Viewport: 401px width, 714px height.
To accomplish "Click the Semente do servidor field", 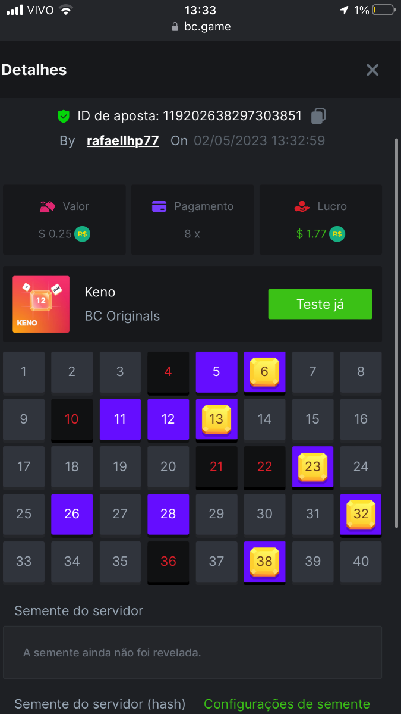I will click(192, 652).
